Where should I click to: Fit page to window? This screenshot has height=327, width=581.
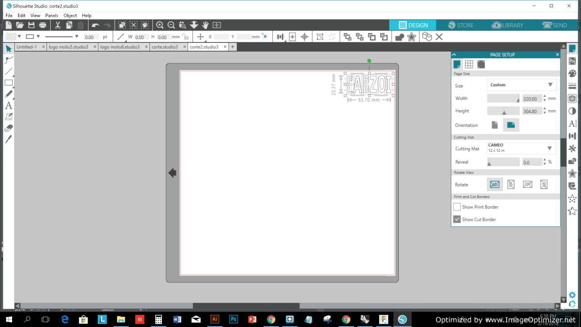point(217,25)
